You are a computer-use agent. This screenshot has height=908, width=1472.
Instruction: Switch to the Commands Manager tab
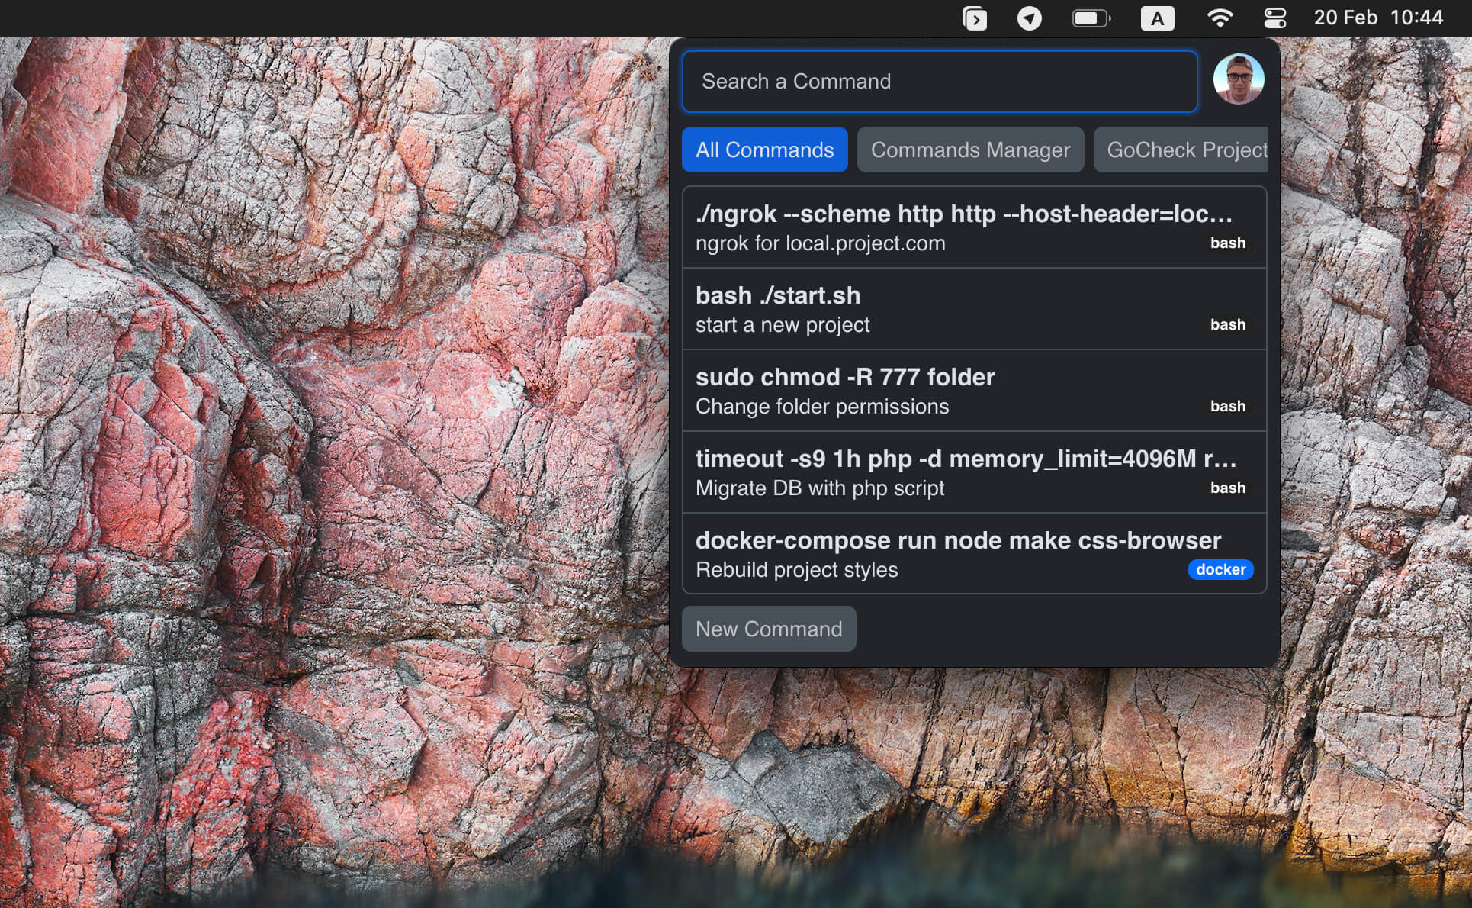(970, 150)
